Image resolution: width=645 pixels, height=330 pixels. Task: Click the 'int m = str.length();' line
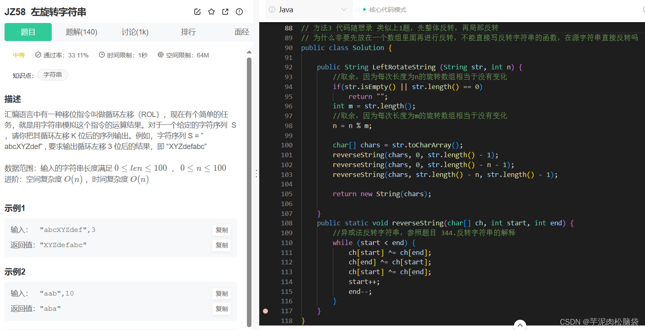[374, 106]
